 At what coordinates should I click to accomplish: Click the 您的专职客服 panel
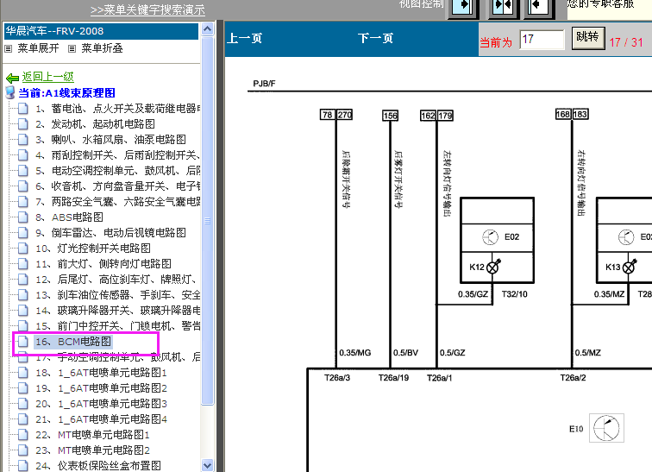[610, 8]
